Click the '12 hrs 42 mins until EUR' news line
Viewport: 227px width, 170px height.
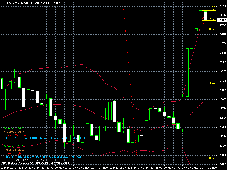[44, 139]
